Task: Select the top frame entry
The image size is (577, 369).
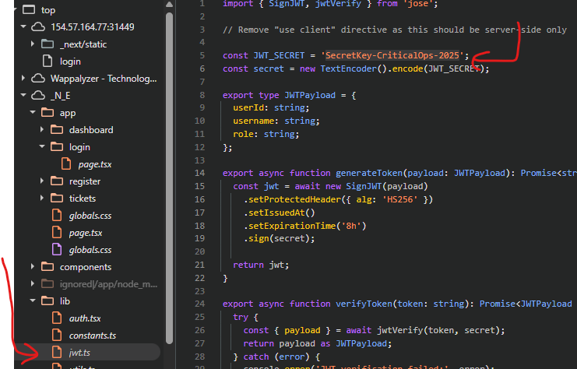Action: 48,10
